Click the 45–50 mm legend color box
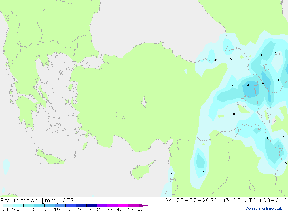This screenshot has width=288, height=211. [x=134, y=205]
